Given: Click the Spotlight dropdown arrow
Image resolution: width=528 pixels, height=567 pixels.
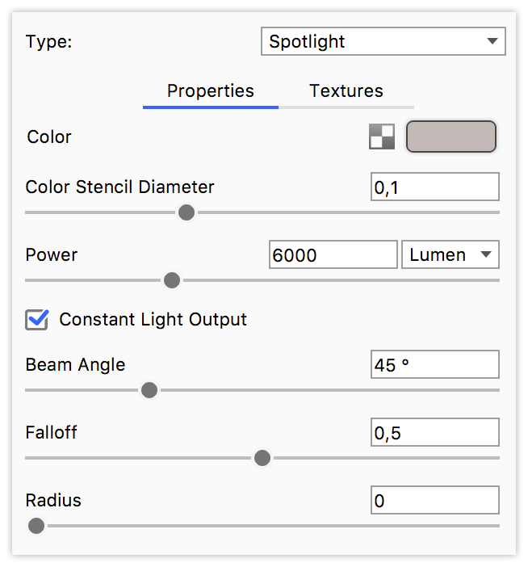Looking at the screenshot, I should (492, 42).
